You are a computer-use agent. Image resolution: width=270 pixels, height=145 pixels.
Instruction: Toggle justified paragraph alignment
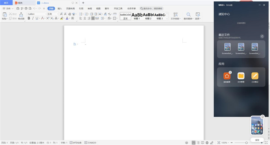point(93,18)
